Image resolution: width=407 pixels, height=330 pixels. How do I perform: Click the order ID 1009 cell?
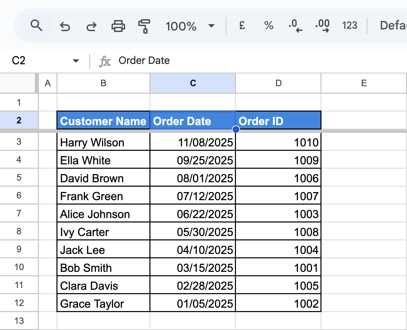tap(278, 160)
